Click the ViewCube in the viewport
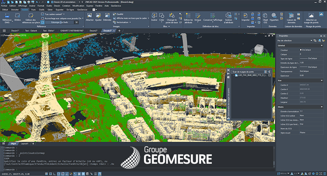 (x=259, y=50)
